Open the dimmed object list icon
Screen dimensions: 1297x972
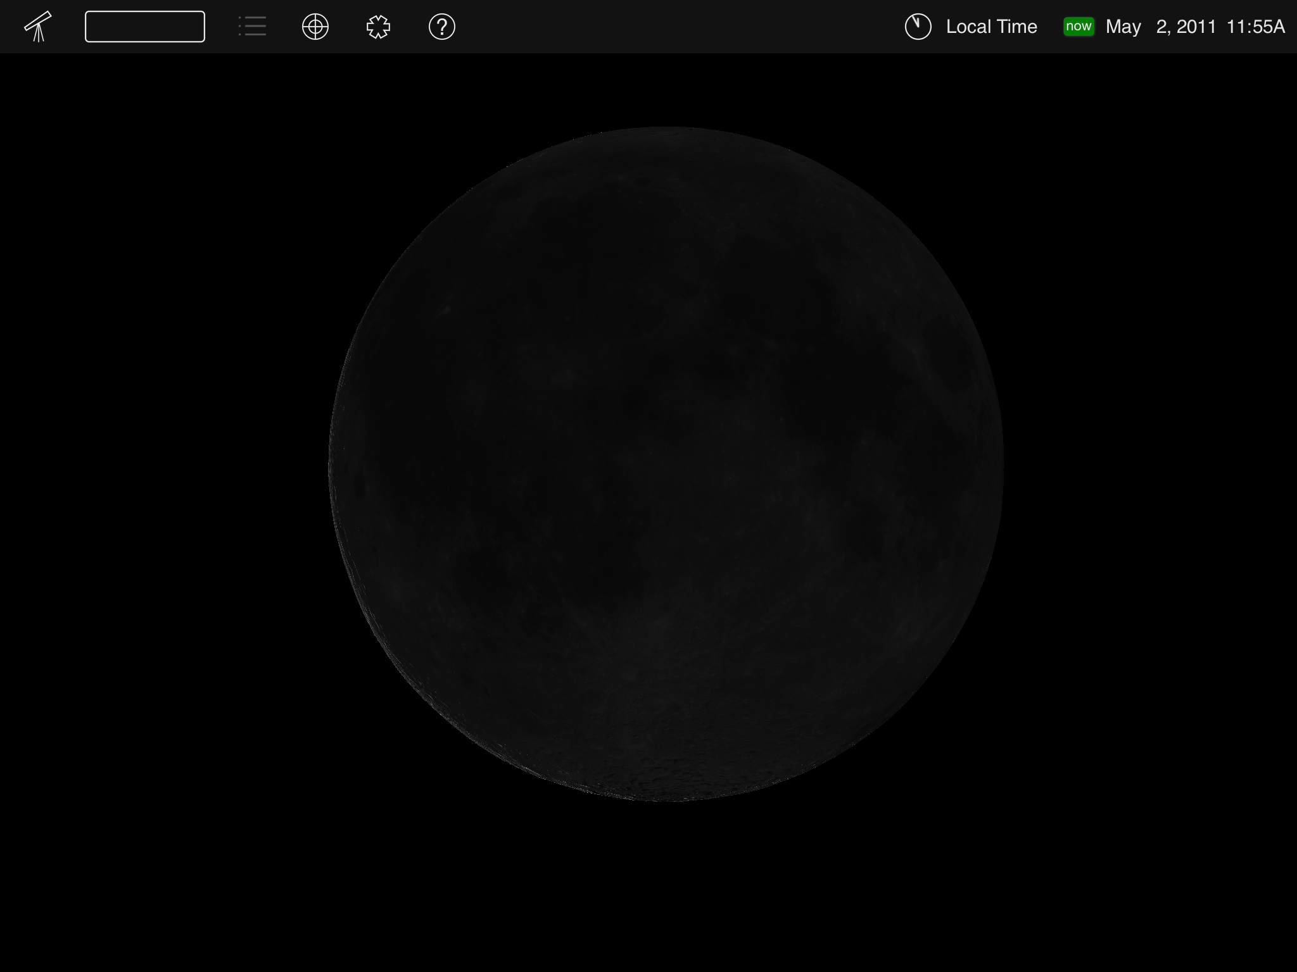click(252, 27)
